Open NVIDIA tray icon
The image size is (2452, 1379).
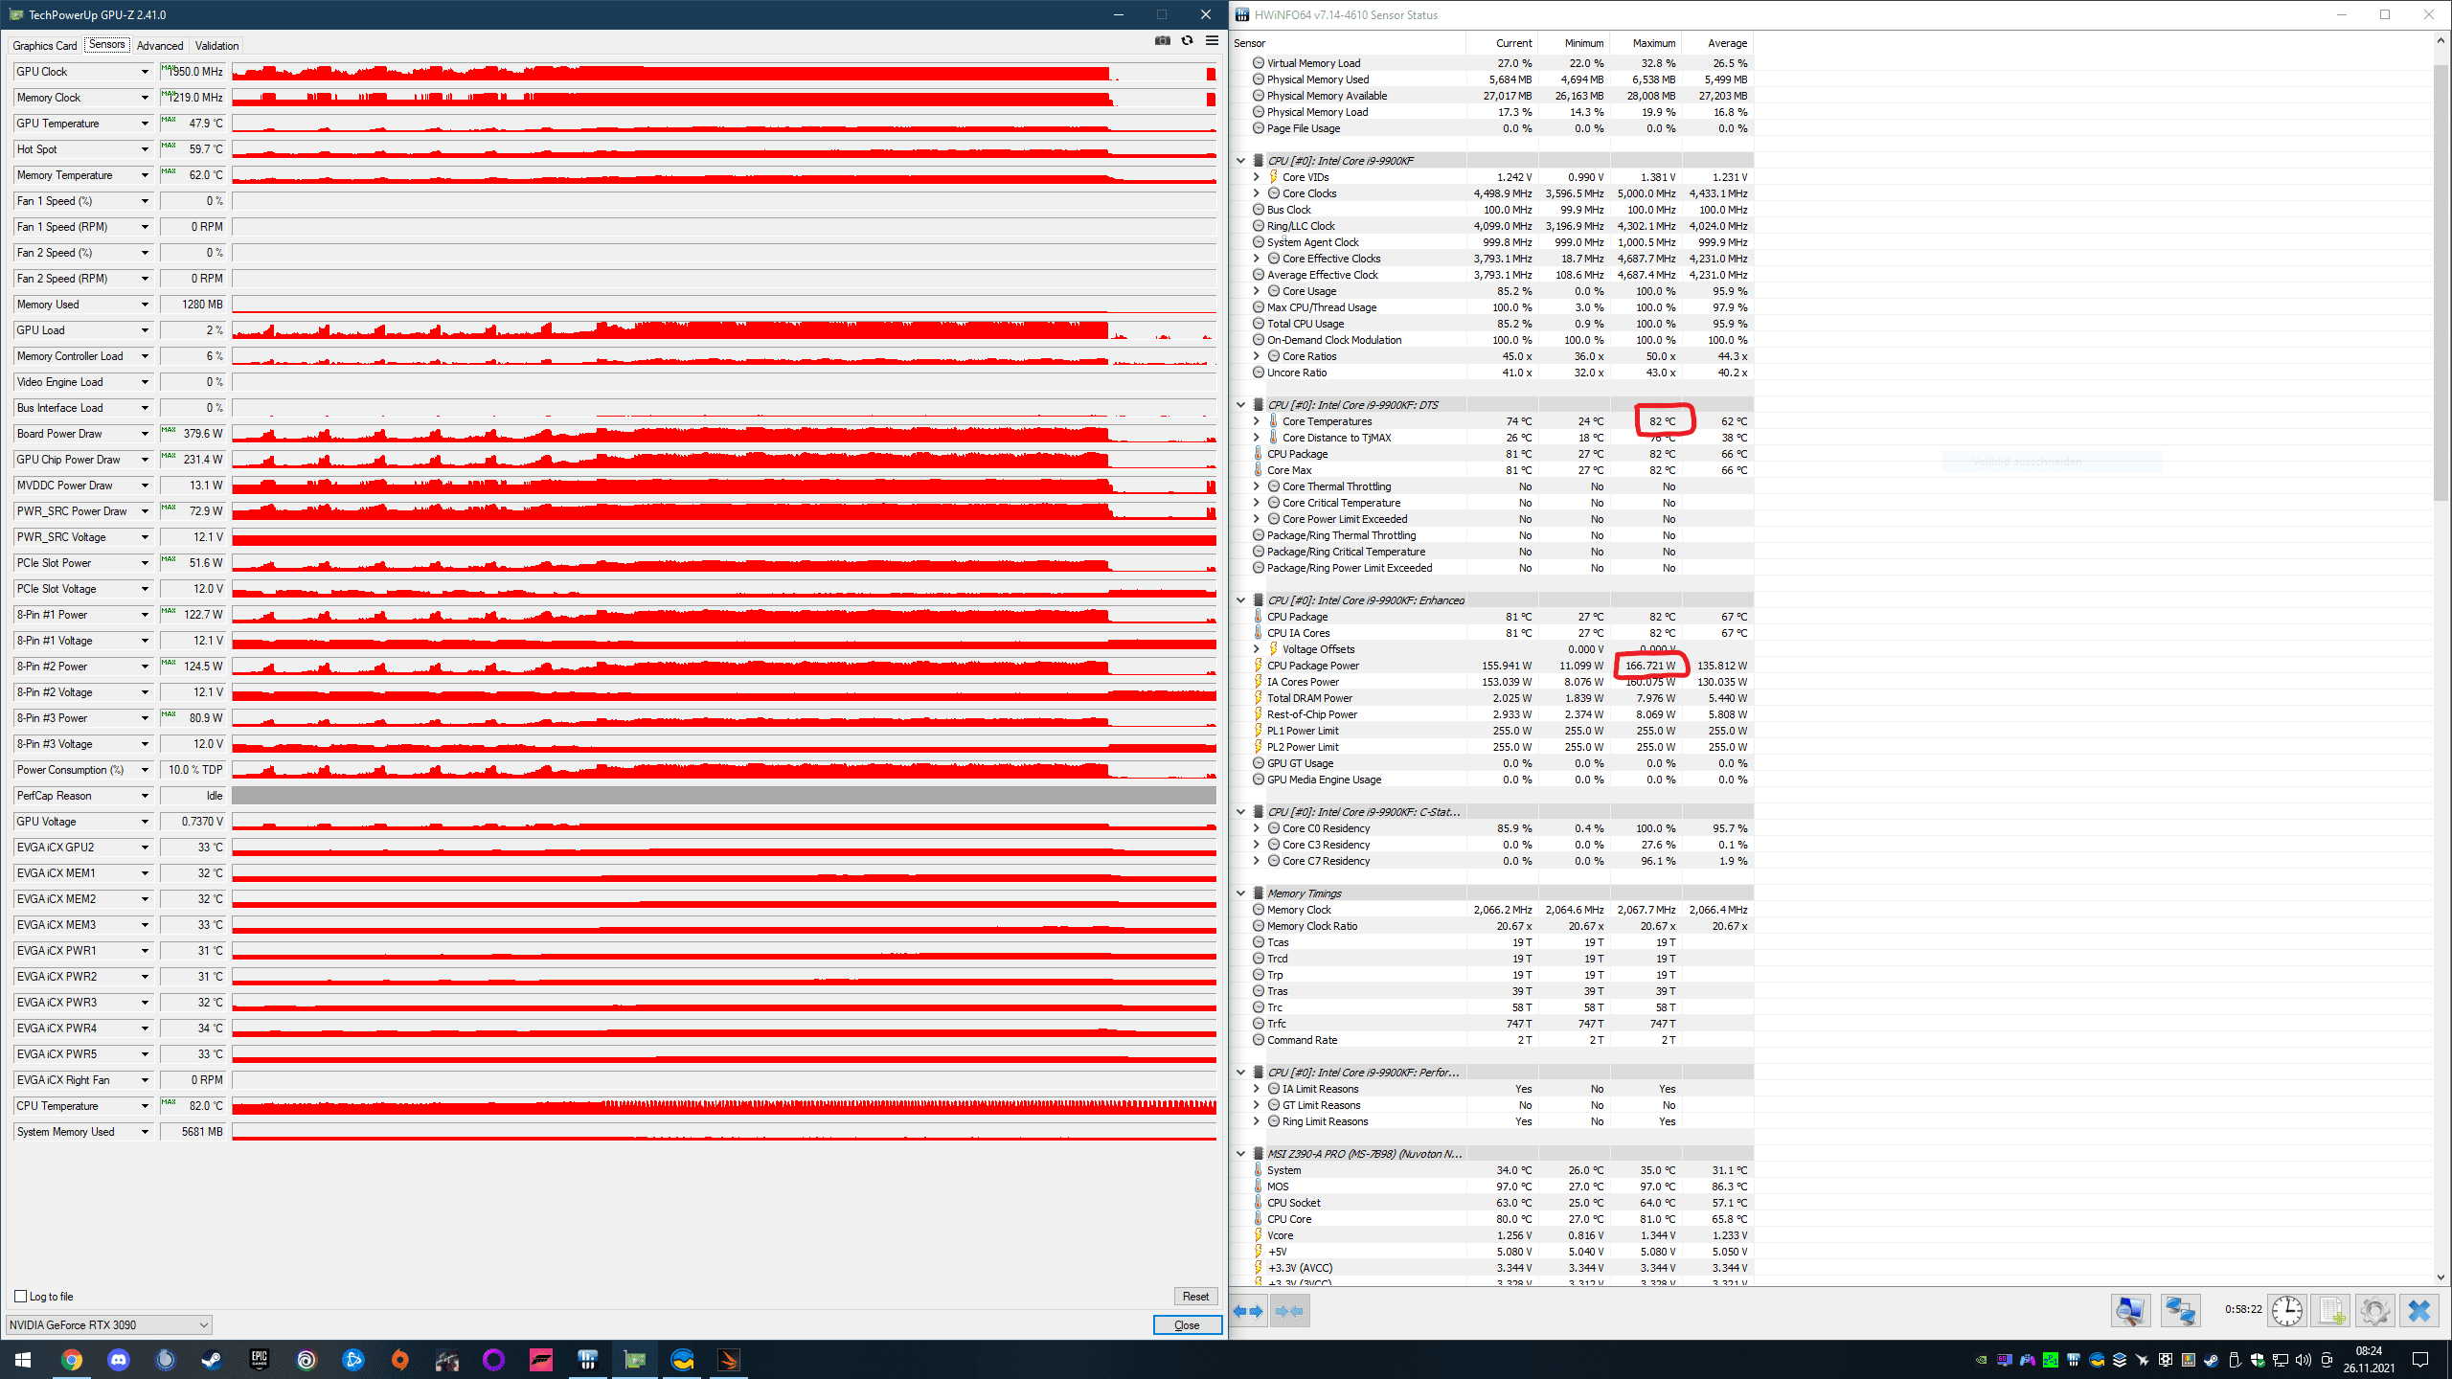[1982, 1360]
